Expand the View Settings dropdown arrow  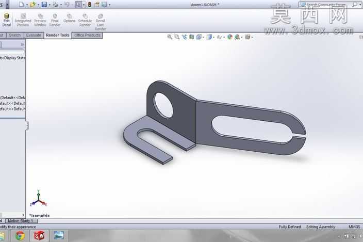(252, 37)
